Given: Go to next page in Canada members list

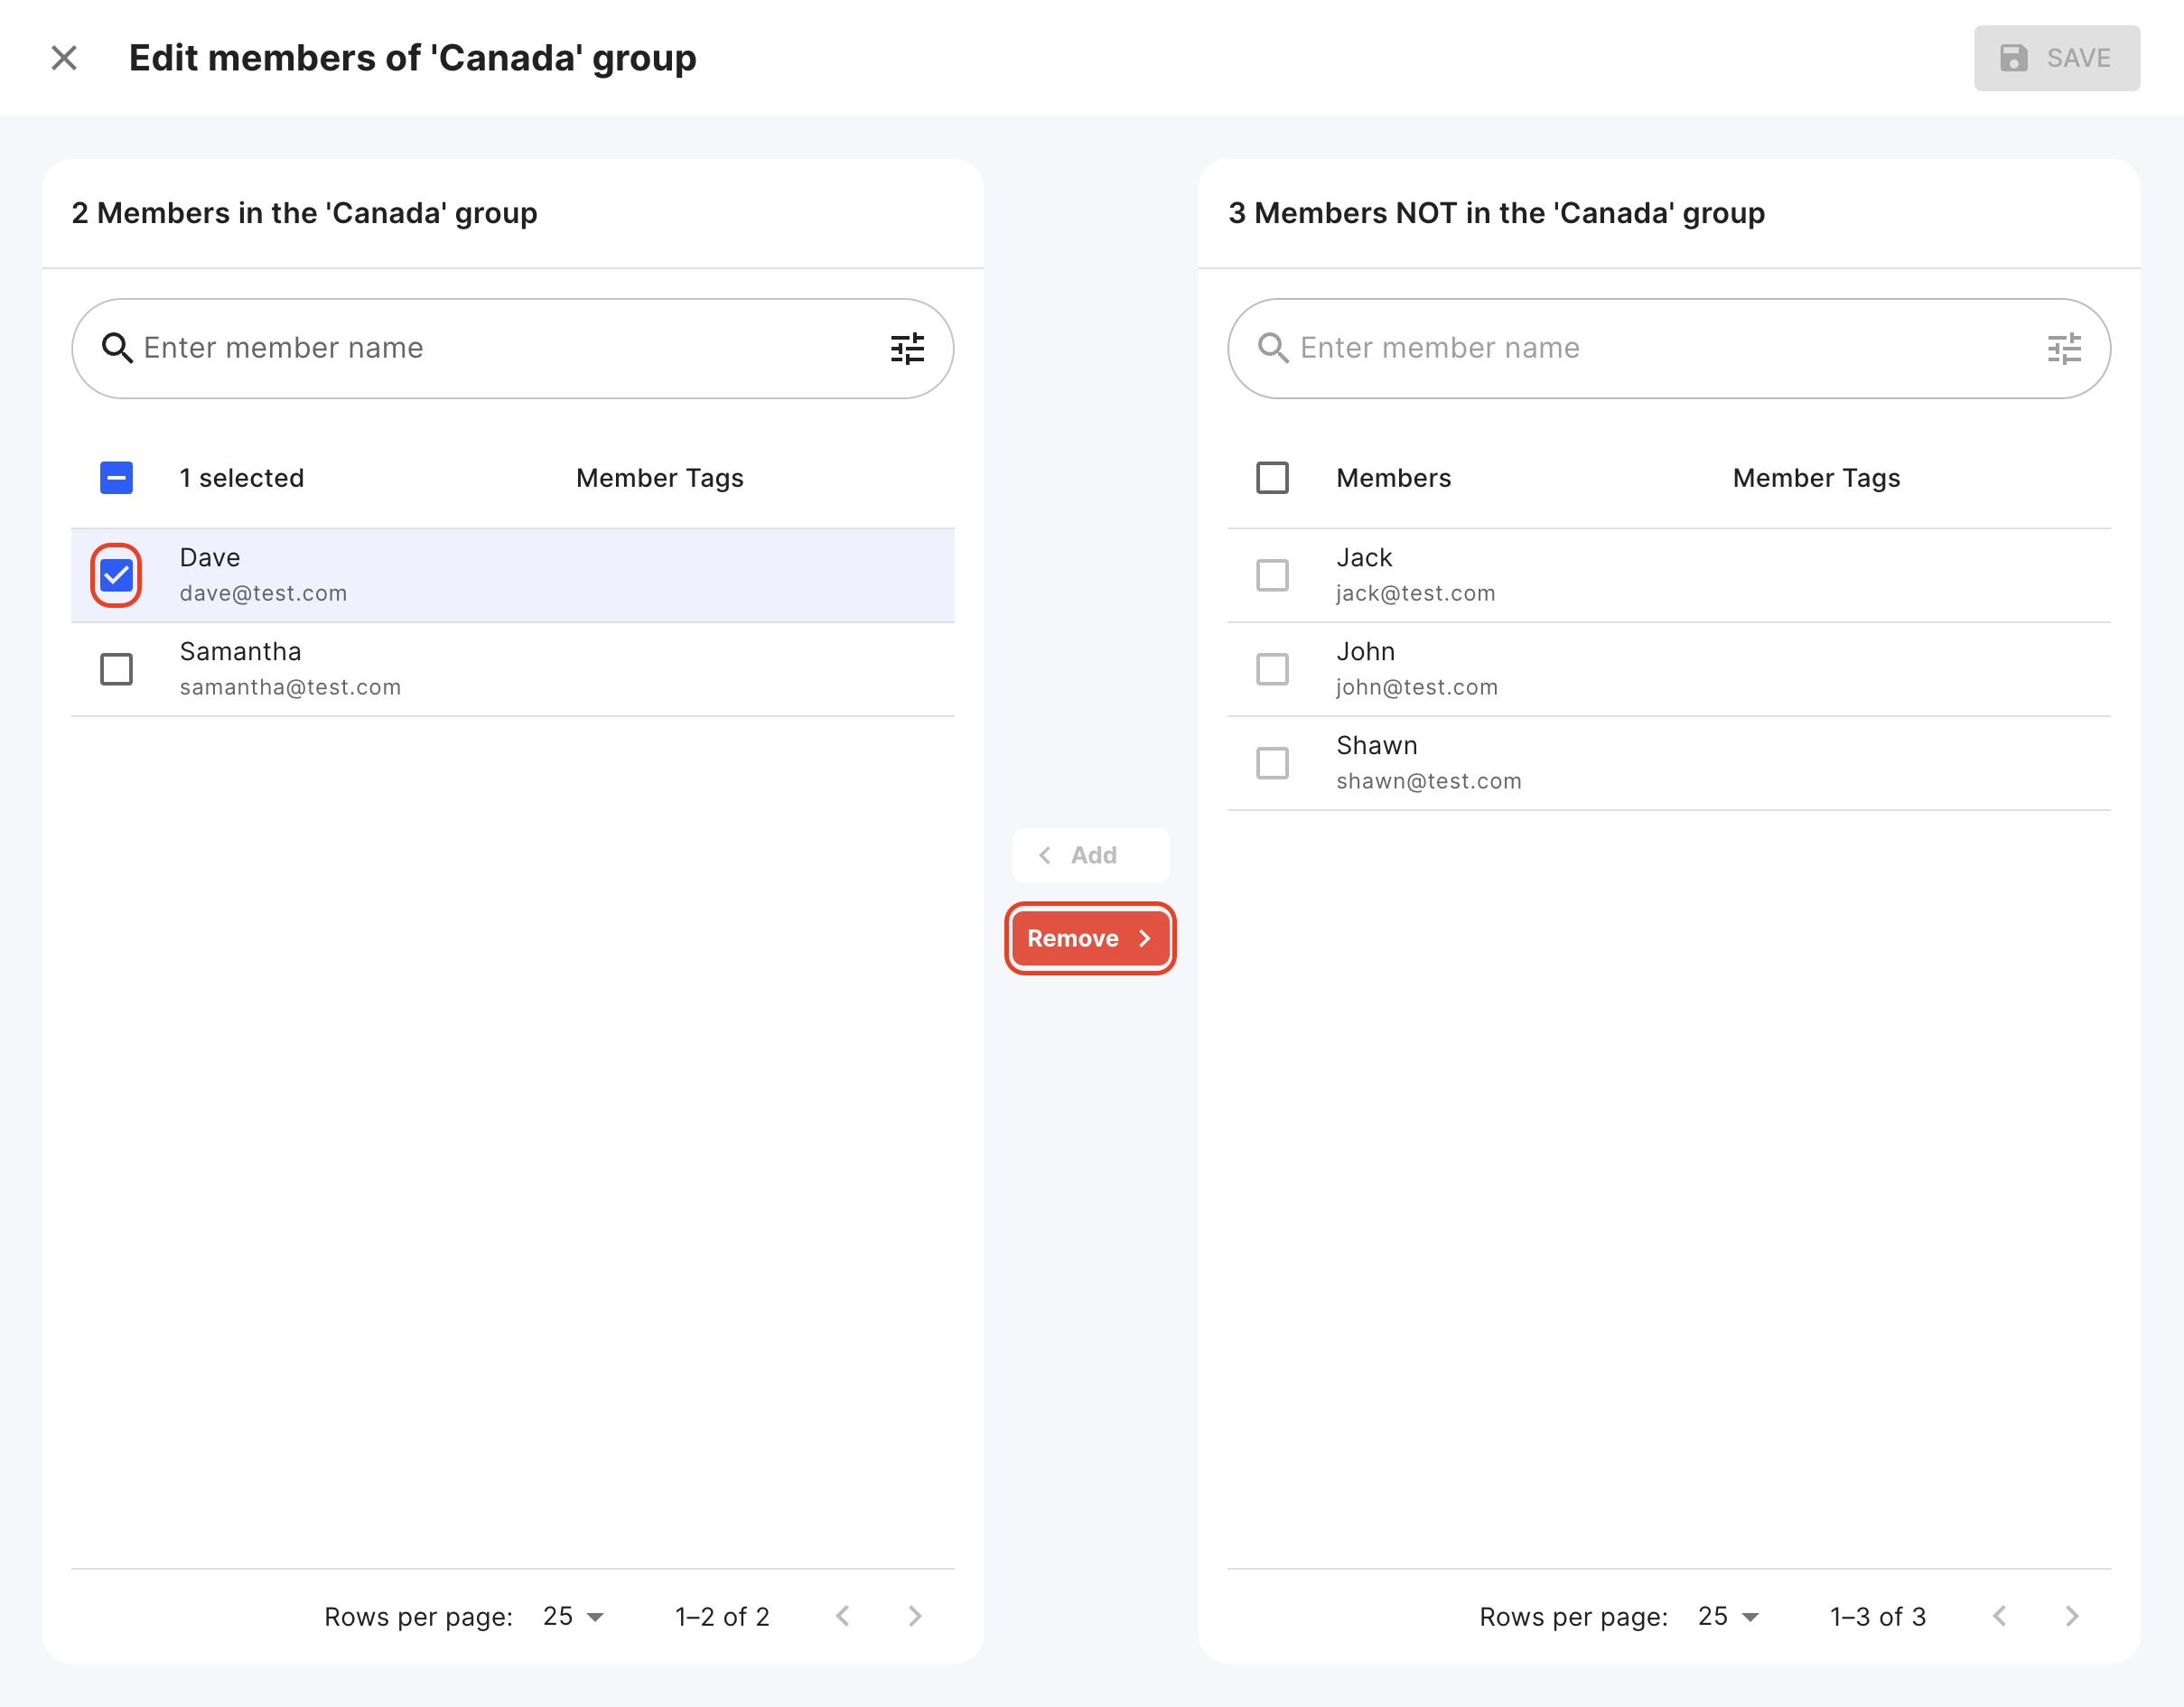Looking at the screenshot, I should (x=915, y=1616).
